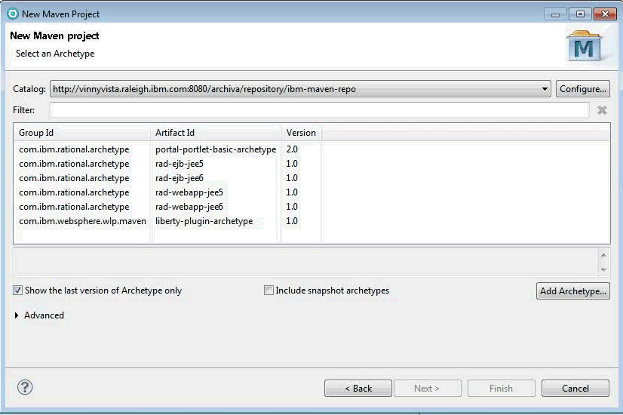The image size is (623, 415).
Task: Minimize the New Maven Project window
Action: pyautogui.click(x=555, y=14)
